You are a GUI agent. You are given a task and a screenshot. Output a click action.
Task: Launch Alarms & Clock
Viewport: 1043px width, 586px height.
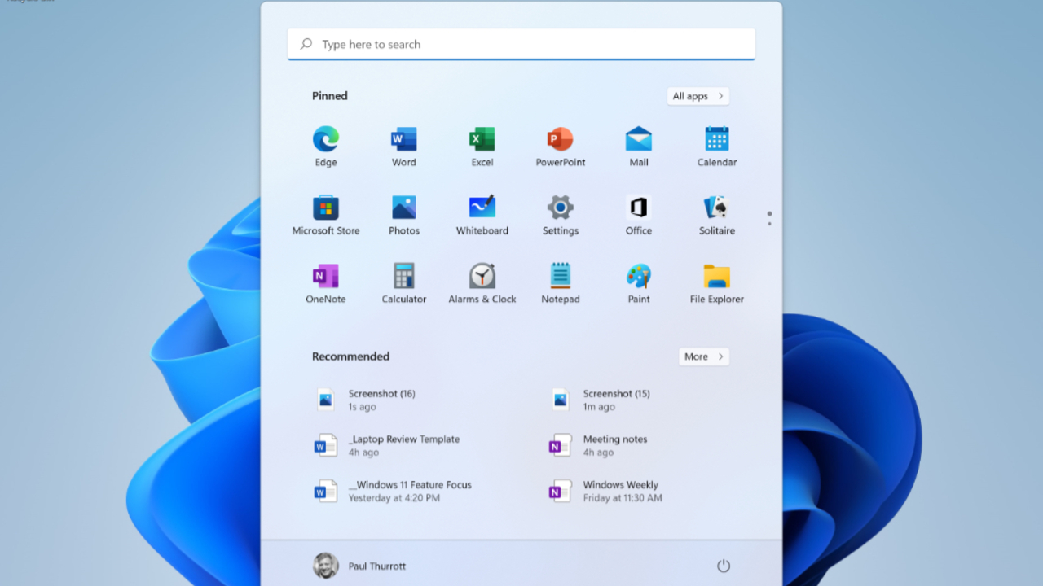482,283
